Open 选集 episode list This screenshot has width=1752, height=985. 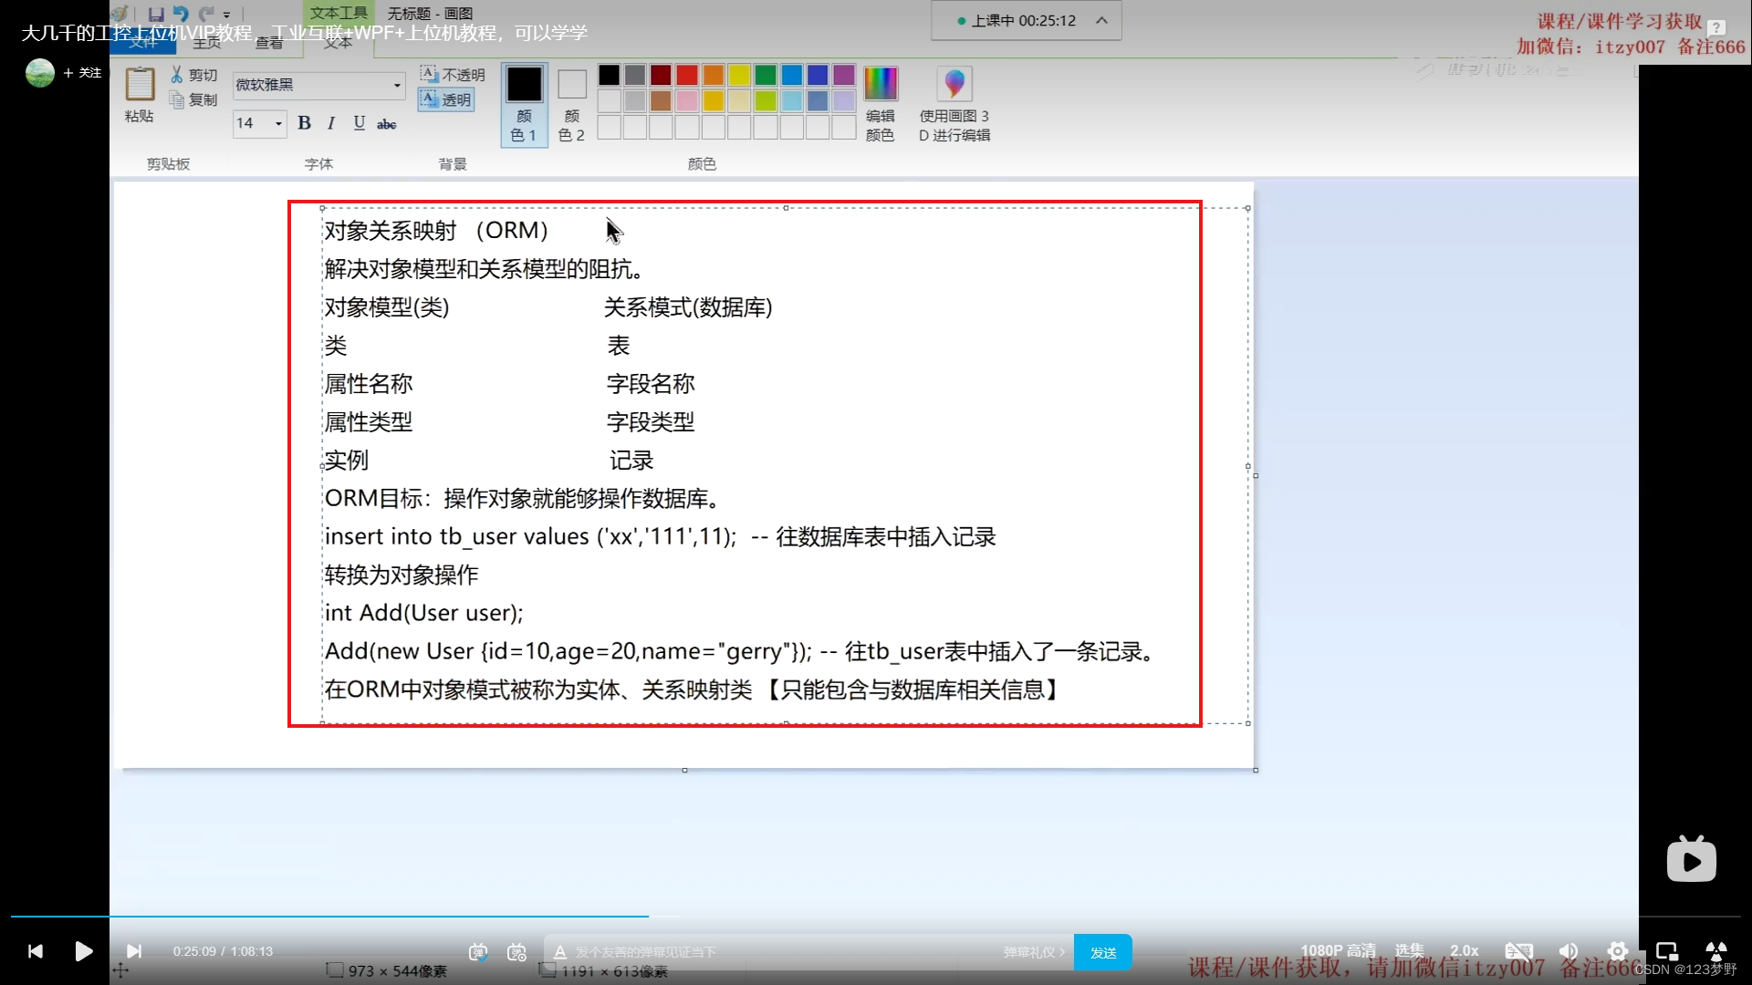pyautogui.click(x=1410, y=950)
